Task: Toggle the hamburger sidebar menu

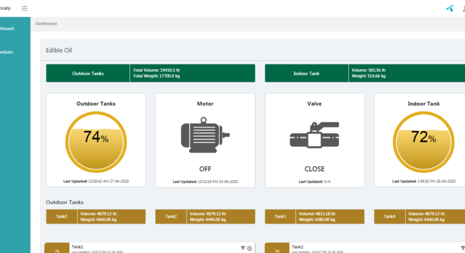Action: 24,8
